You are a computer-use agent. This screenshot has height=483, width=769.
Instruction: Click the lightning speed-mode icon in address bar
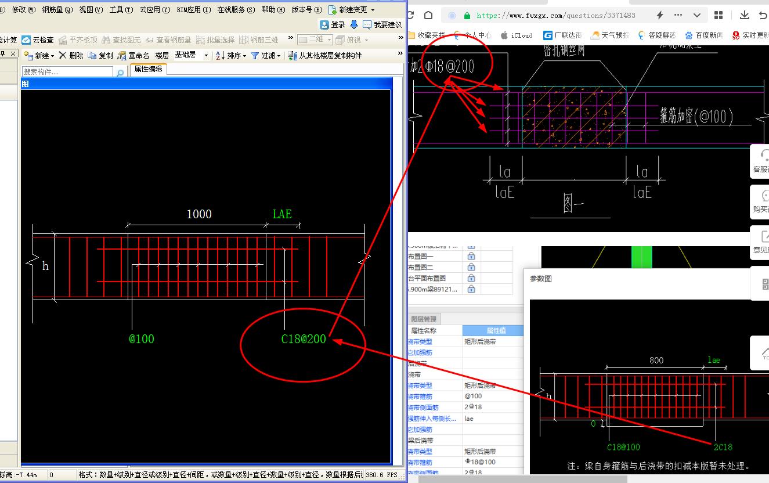[659, 15]
